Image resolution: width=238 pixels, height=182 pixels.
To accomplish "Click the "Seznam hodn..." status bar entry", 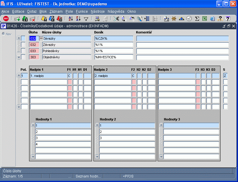I will pos(88,176).
